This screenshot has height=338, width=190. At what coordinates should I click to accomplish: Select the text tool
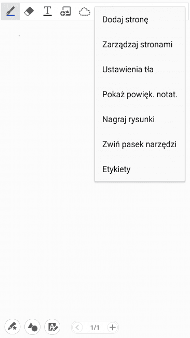47,11
